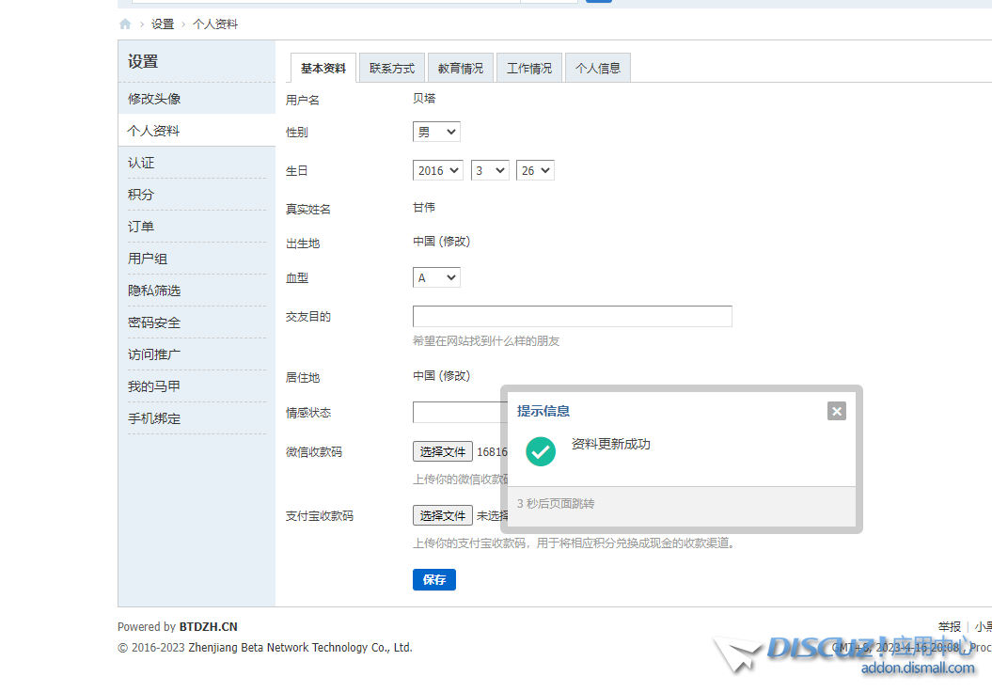Click the green success checkmark icon

pos(541,451)
